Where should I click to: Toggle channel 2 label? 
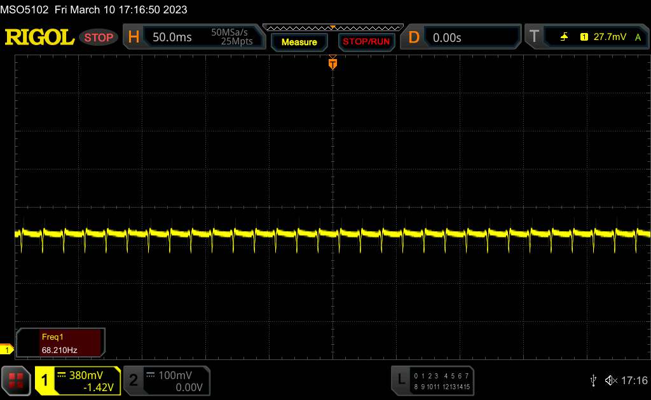click(x=133, y=380)
